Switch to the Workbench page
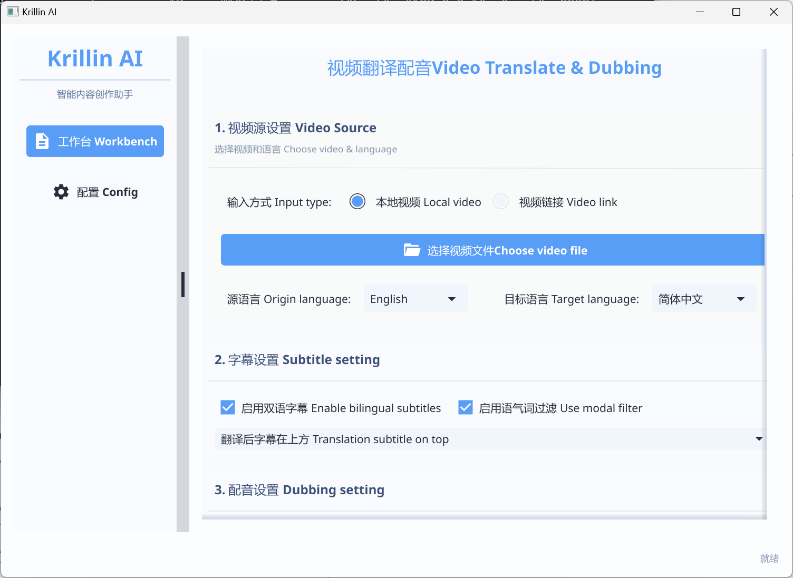Image resolution: width=793 pixels, height=578 pixels. (x=95, y=141)
